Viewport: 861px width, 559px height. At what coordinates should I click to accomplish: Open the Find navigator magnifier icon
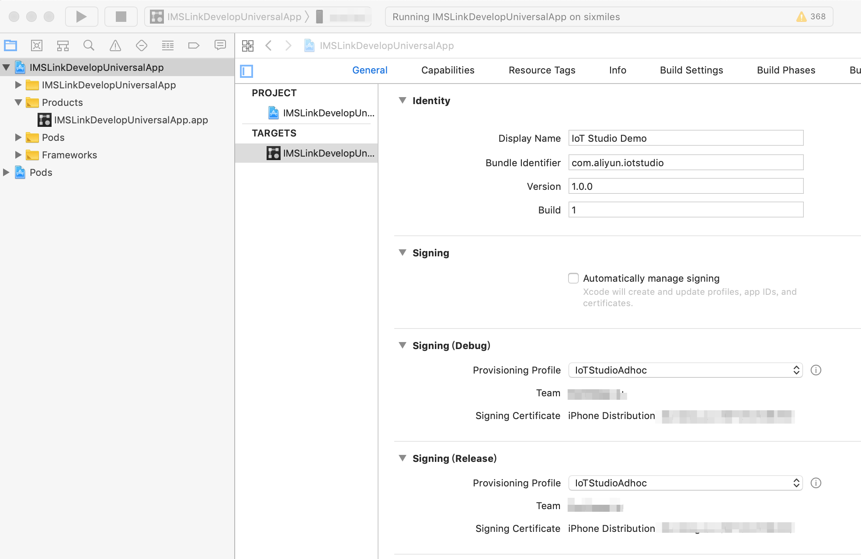pyautogui.click(x=89, y=45)
